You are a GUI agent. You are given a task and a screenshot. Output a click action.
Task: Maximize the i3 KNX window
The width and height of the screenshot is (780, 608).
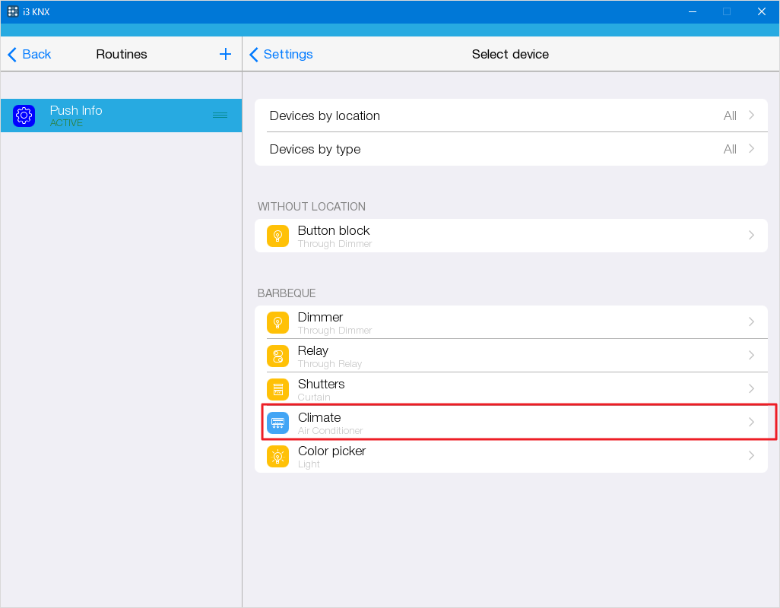coord(727,11)
